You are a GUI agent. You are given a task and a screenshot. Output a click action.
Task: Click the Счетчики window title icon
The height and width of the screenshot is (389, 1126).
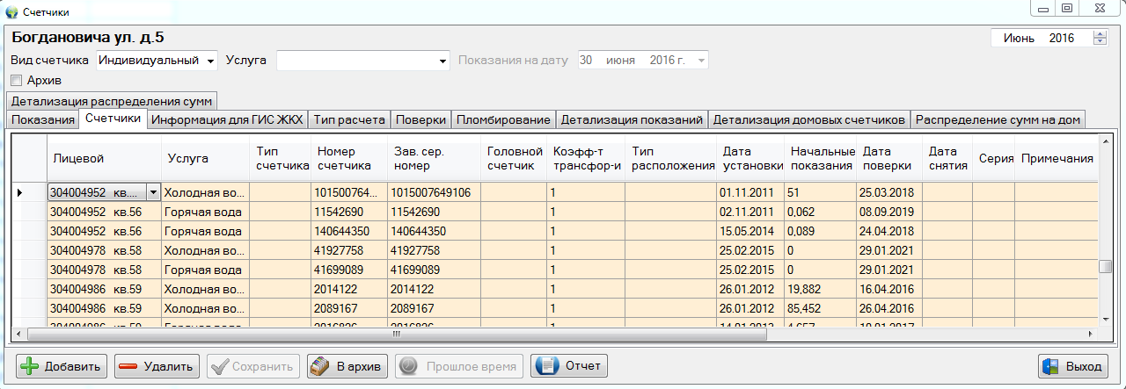(11, 12)
